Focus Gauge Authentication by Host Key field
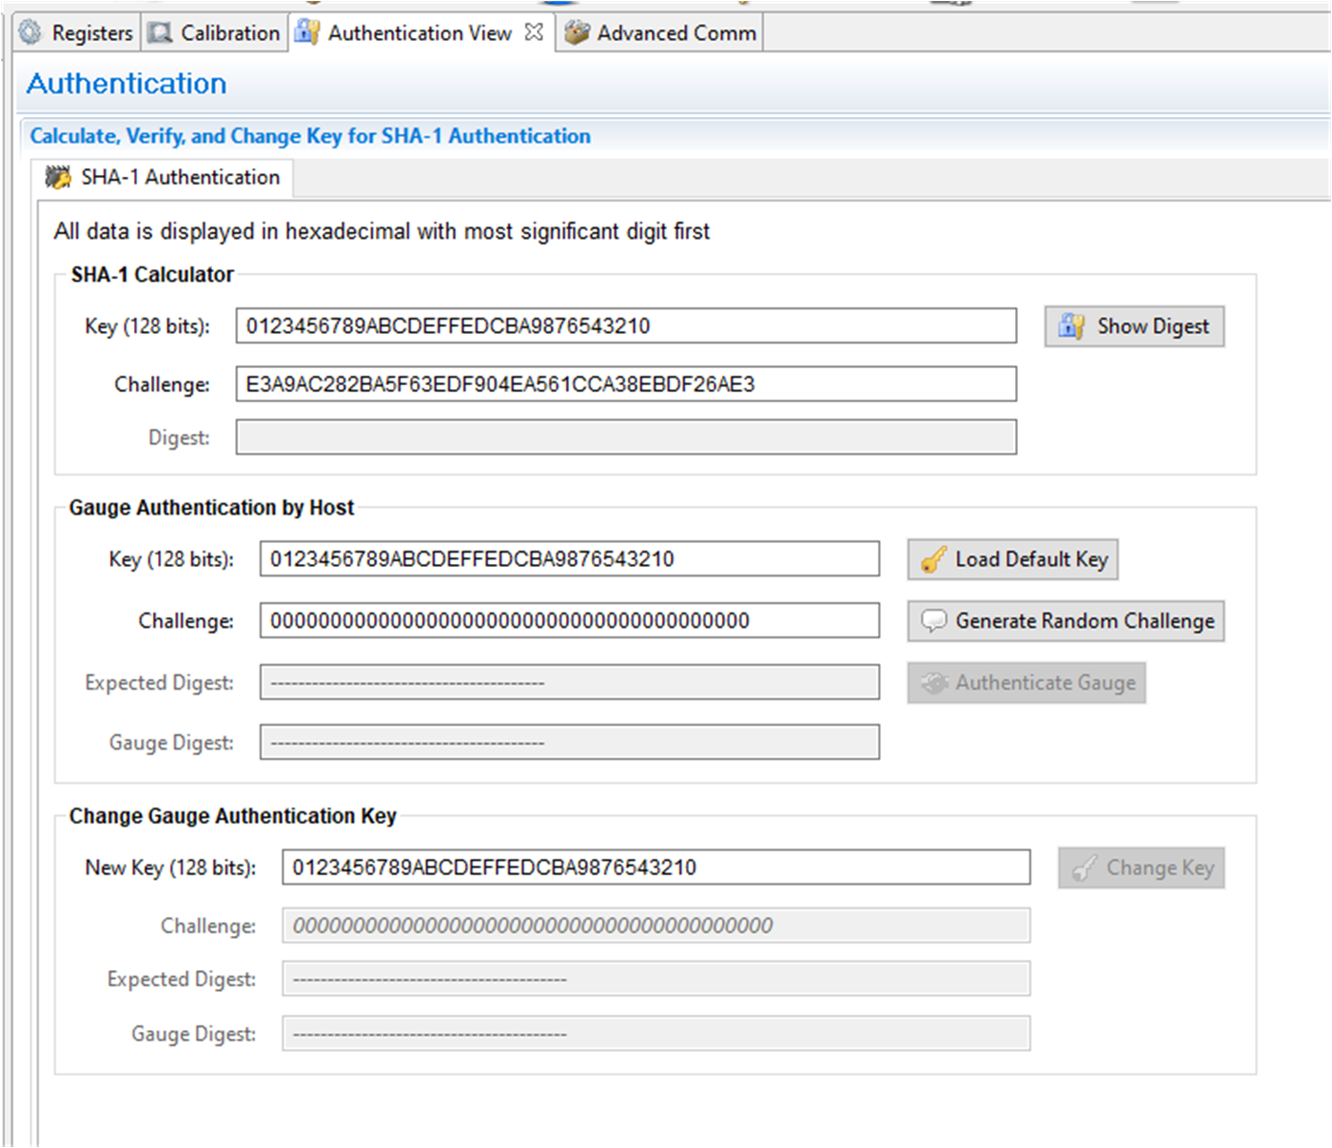 (x=569, y=559)
